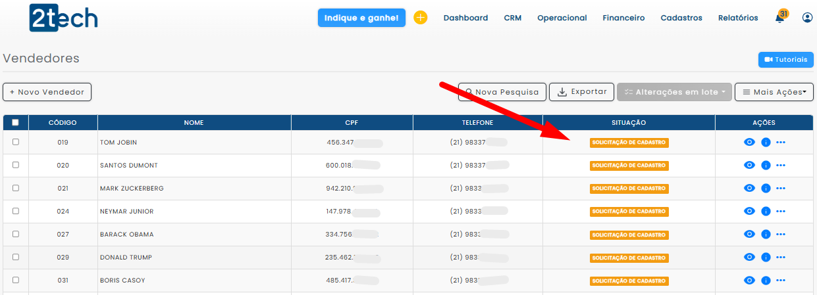Click Tom Jobin's Solicitação de Cadastro badge
Screen dimensions: 817x295
(629, 143)
